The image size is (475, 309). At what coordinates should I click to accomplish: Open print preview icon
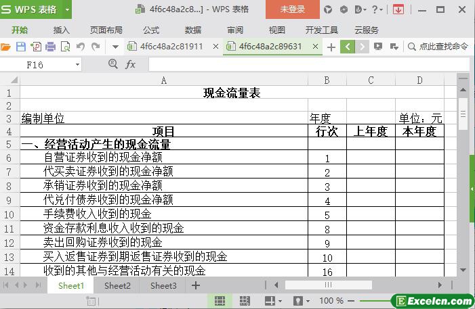pyautogui.click(x=66, y=47)
